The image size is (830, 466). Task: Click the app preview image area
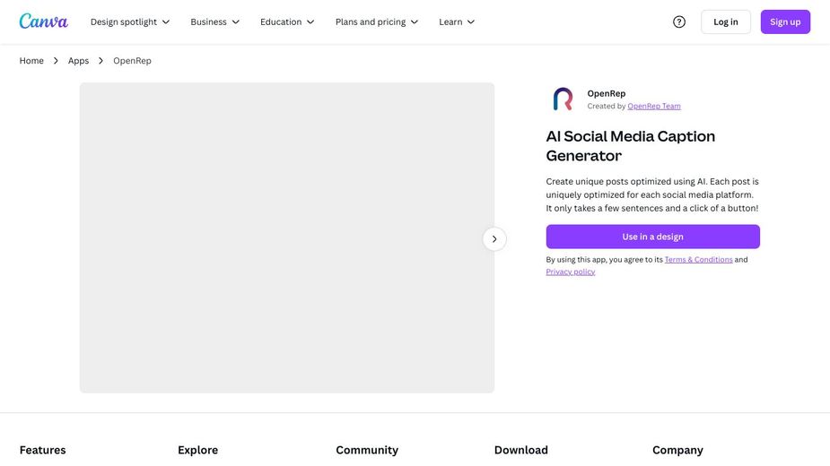(286, 237)
